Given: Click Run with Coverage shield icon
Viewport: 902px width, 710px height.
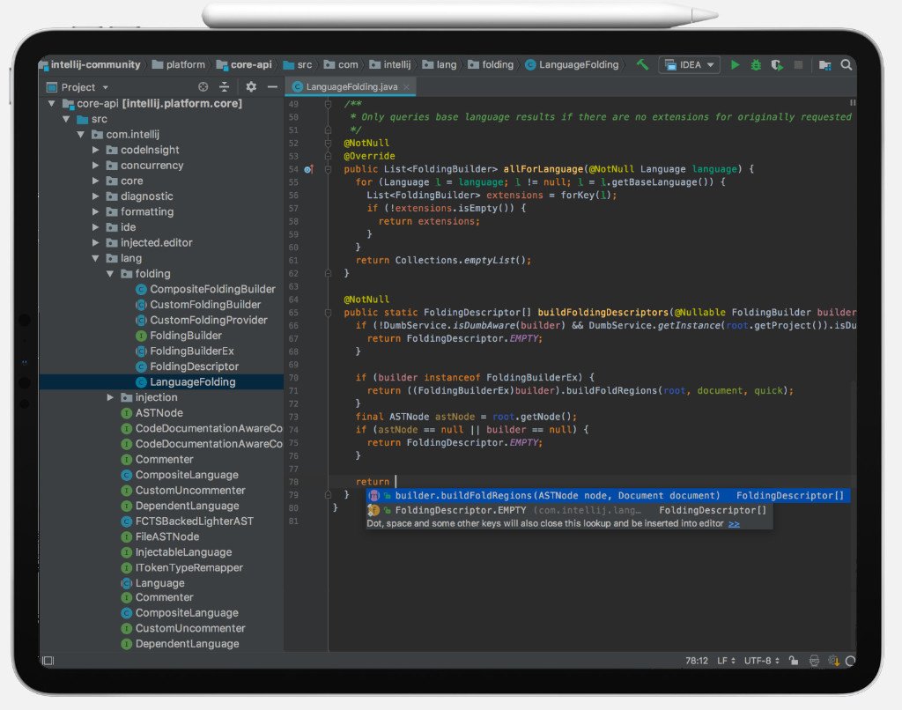Looking at the screenshot, I should (776, 65).
